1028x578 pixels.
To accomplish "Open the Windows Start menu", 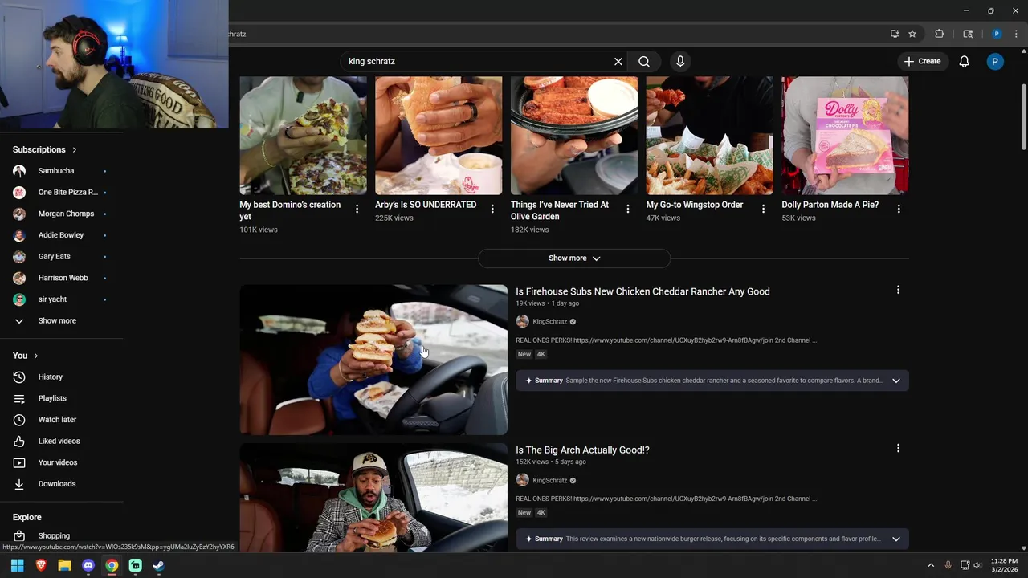I will point(18,565).
